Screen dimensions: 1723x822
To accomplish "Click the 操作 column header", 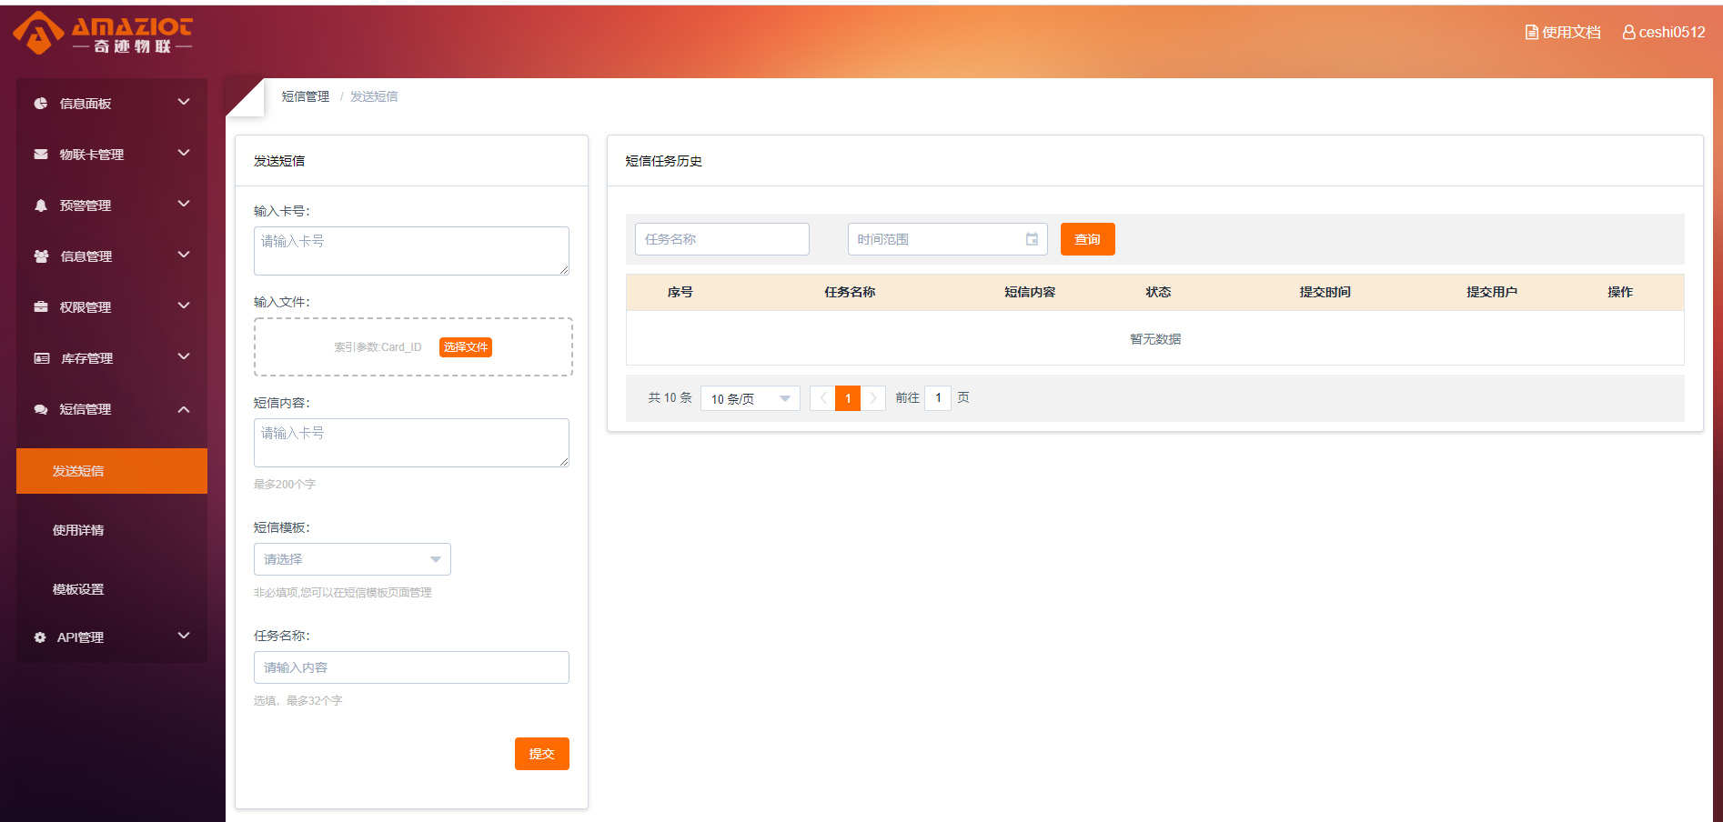I will click(x=1620, y=292).
